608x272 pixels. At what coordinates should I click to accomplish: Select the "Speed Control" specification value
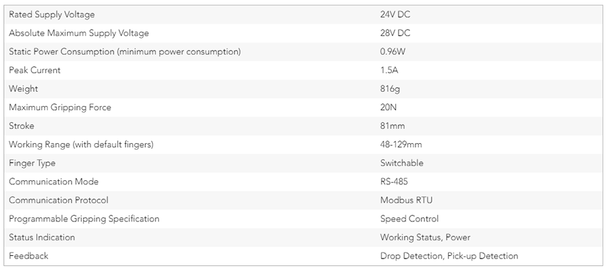[409, 219]
